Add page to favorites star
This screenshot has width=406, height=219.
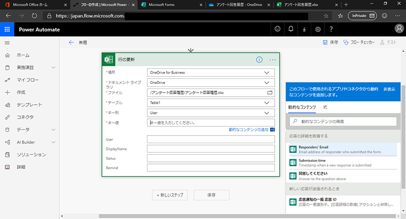(326, 16)
